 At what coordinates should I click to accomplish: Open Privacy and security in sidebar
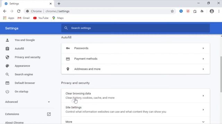[27, 57]
